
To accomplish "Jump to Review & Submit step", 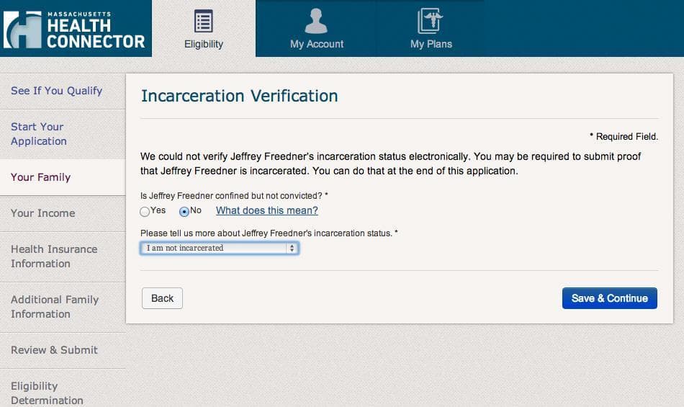I will (54, 350).
